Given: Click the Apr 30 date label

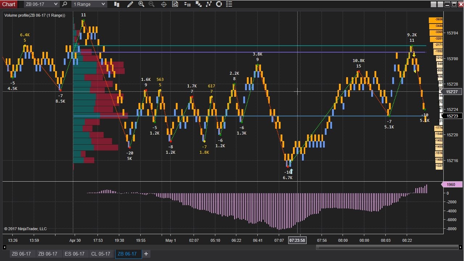Looking at the screenshot, I should pos(75,240).
